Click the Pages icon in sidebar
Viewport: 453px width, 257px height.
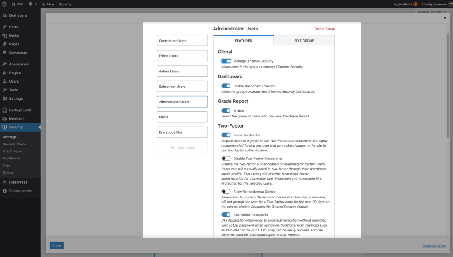4,44
